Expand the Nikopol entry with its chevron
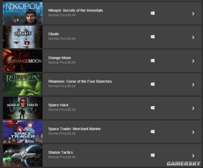 [x=193, y=14]
